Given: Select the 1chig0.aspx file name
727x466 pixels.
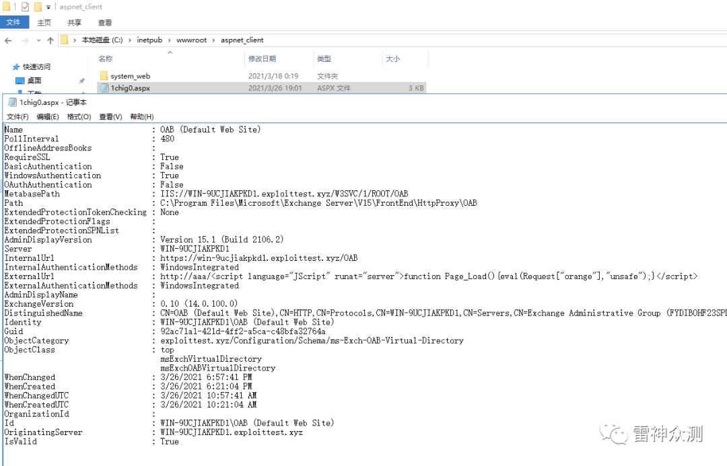Looking at the screenshot, I should pyautogui.click(x=131, y=88).
